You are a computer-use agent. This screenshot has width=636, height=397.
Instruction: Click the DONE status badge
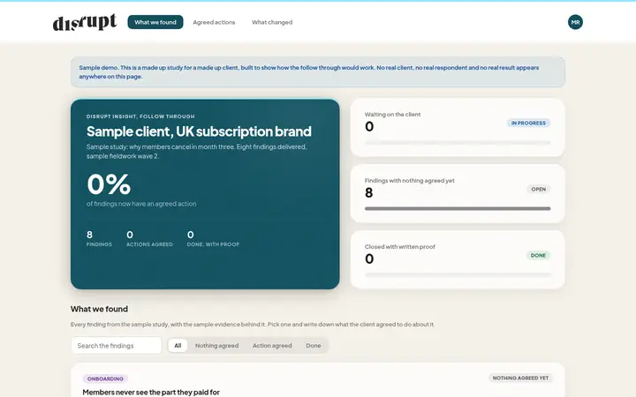click(x=538, y=255)
